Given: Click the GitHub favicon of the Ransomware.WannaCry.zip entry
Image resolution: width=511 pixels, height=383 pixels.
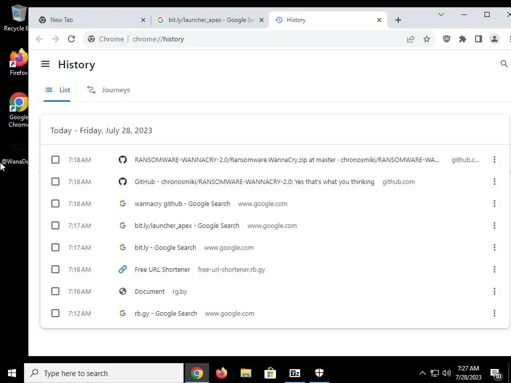Looking at the screenshot, I should tap(123, 160).
